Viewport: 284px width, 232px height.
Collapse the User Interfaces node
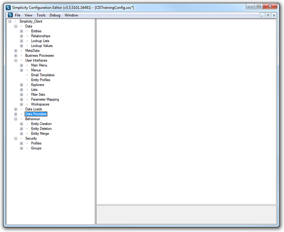(16, 61)
